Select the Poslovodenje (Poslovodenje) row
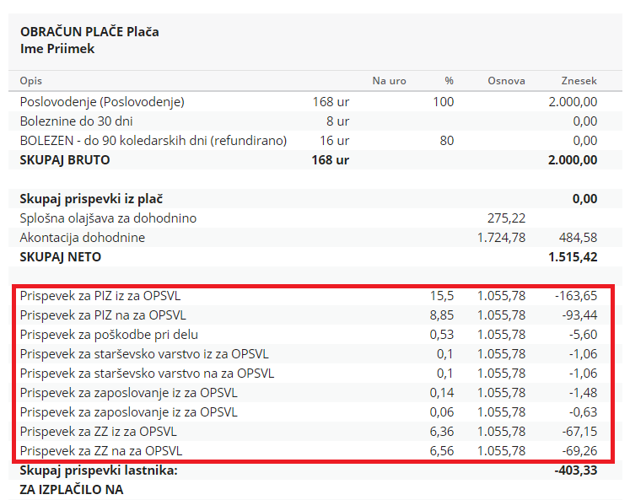 click(x=315, y=102)
